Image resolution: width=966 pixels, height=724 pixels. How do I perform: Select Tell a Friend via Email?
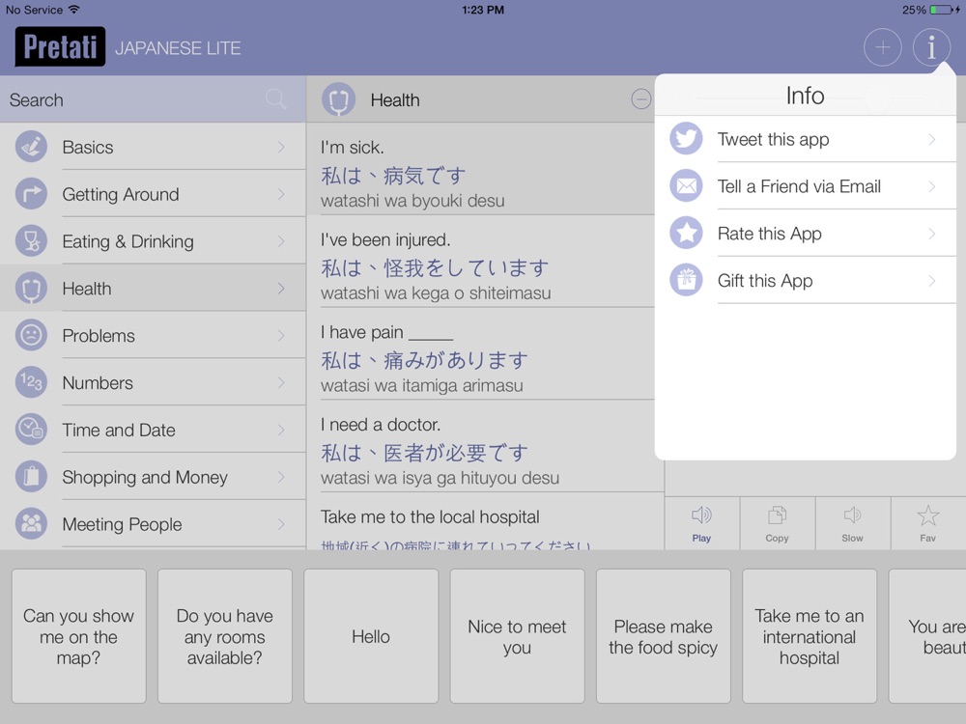pyautogui.click(x=806, y=186)
